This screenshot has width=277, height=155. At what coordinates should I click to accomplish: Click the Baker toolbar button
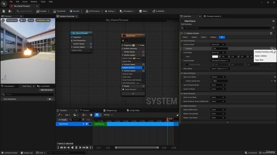[143, 11]
